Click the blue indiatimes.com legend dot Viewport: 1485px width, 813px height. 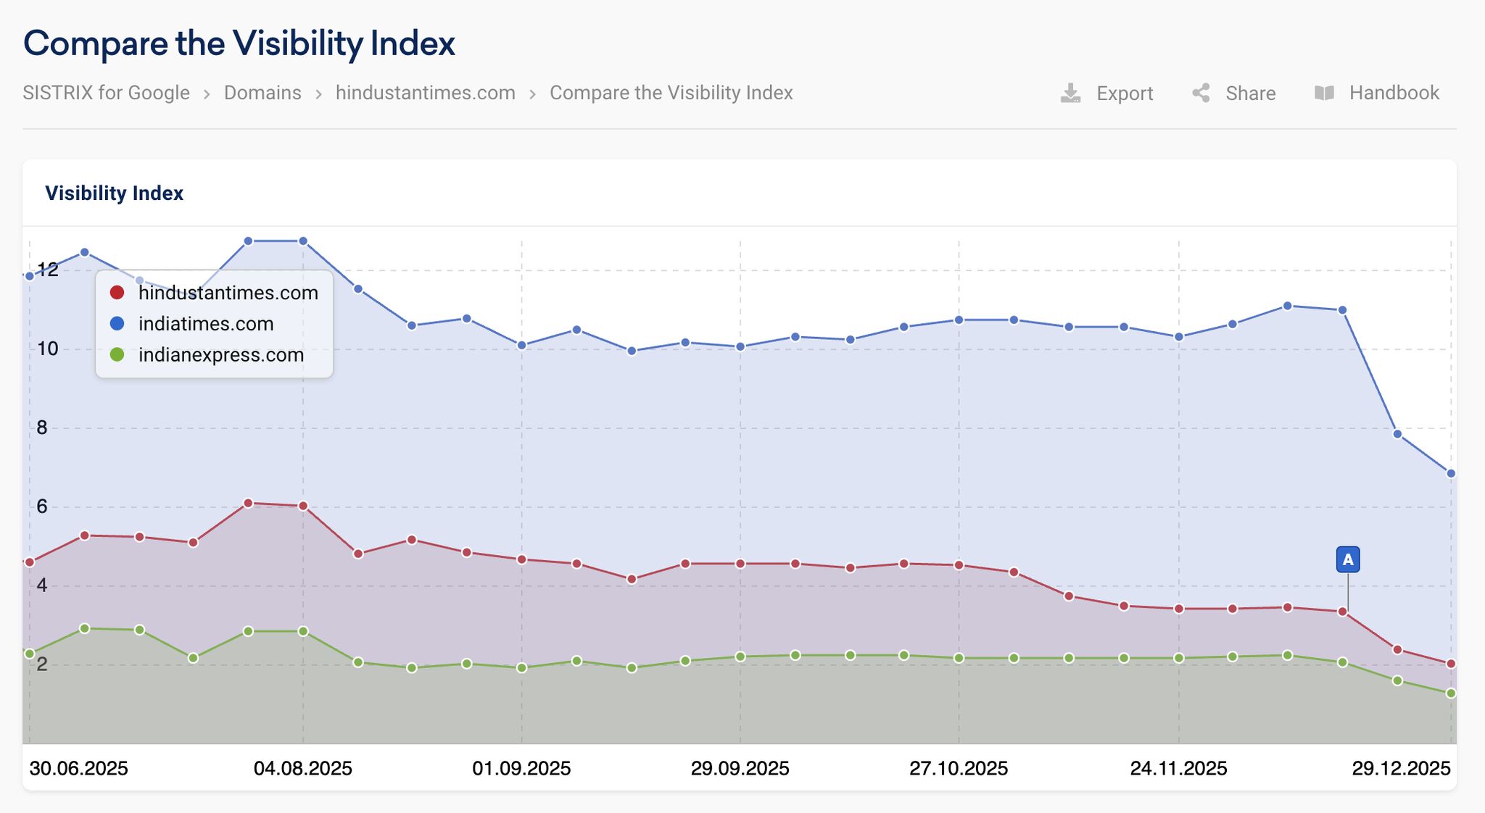click(117, 324)
